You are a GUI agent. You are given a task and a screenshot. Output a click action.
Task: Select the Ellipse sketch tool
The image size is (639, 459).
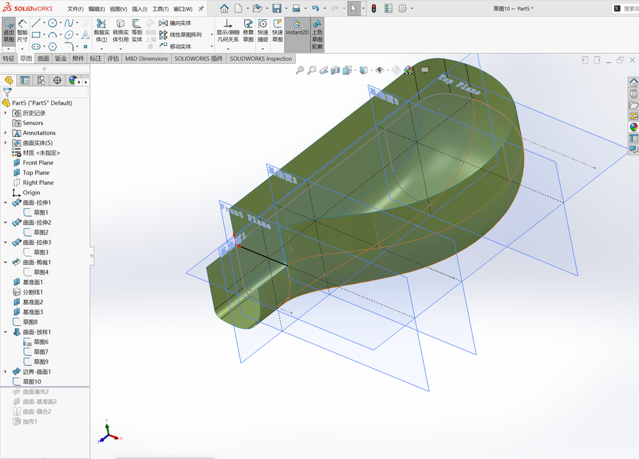[x=69, y=35]
